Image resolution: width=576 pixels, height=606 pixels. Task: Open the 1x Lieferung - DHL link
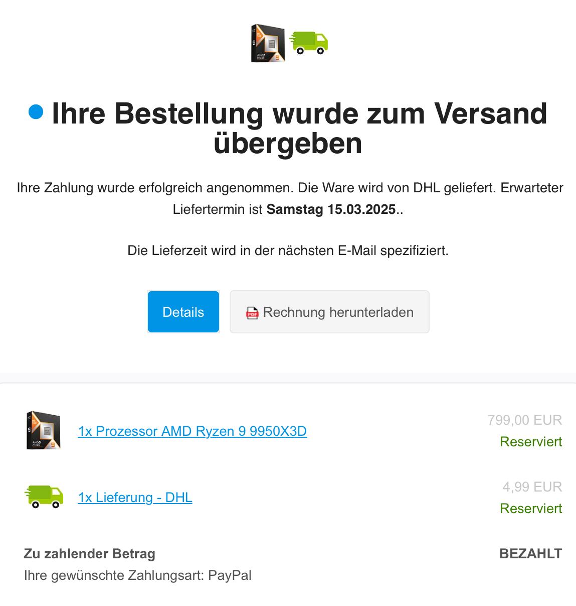(x=135, y=498)
